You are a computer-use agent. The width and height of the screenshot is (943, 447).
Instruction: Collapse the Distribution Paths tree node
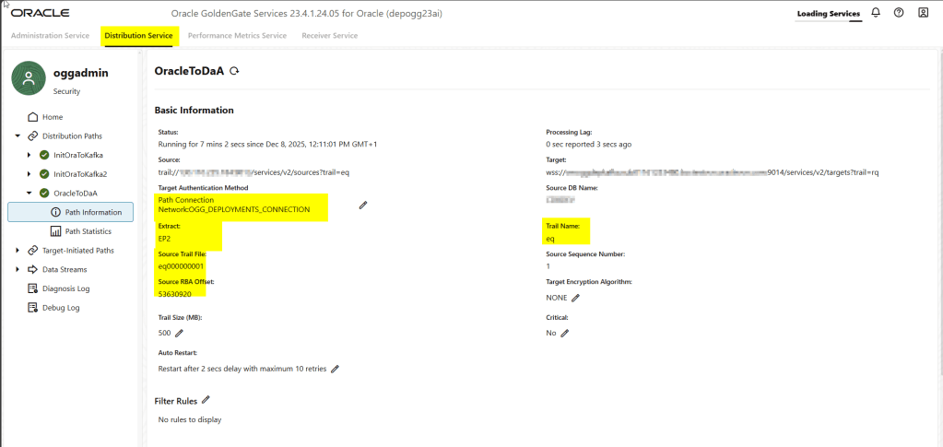pos(18,136)
